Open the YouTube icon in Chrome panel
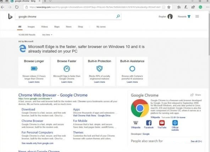The width and height of the screenshot is (210, 152). (x=162, y=123)
